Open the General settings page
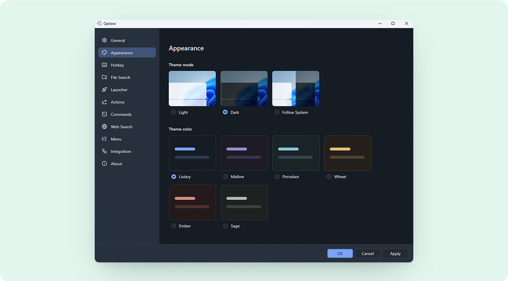The height and width of the screenshot is (281, 508). (x=127, y=40)
